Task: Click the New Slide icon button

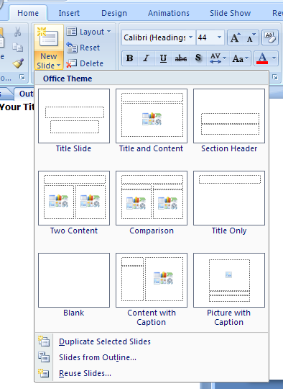Action: click(49, 37)
